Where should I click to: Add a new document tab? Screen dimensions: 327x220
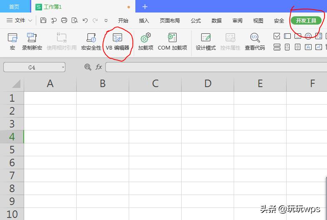[x=145, y=7]
